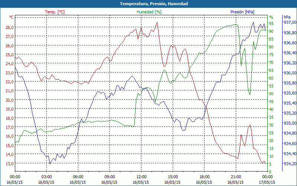The width and height of the screenshot is (297, 186).
Task: Click the '10' humidity axis value
Action: coord(271,156)
